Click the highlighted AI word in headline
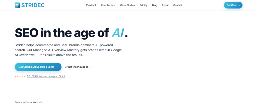This screenshot has height=107, width=257. 117,33
